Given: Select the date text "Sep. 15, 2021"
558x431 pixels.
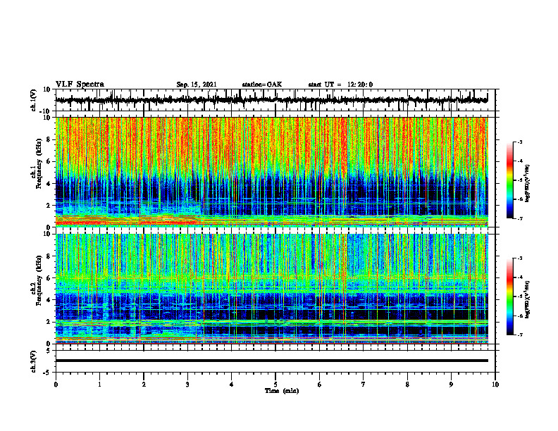Looking at the screenshot, I should coord(197,85).
